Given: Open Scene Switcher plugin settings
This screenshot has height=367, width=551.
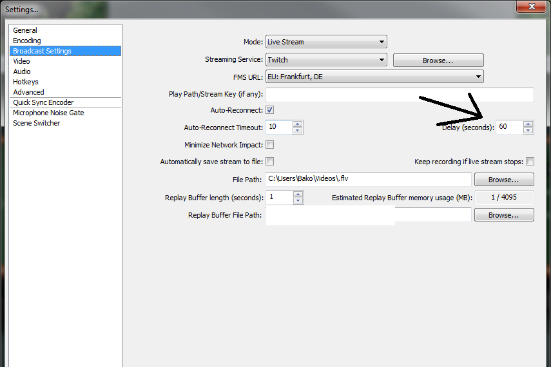Looking at the screenshot, I should coord(65,123).
